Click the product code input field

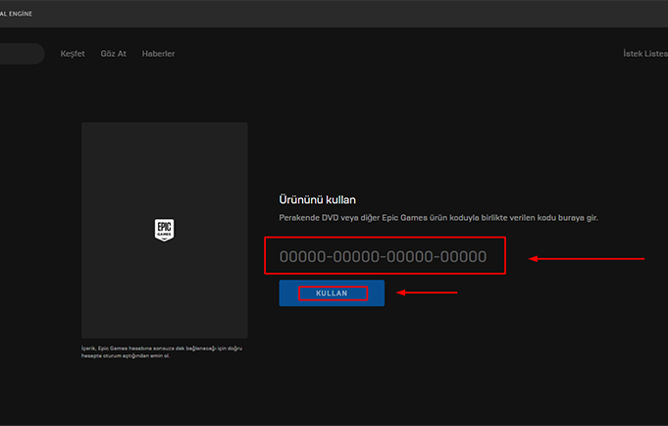[385, 256]
